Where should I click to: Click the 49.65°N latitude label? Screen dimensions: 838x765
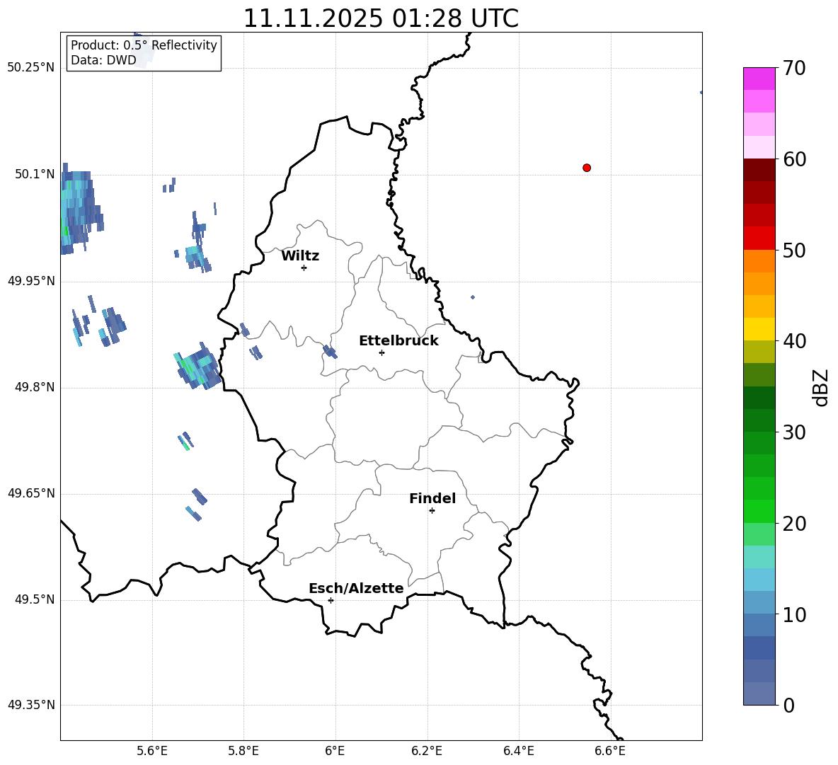tap(31, 493)
